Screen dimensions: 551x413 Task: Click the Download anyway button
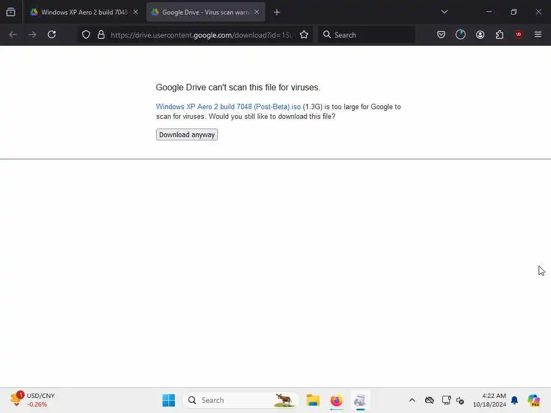pos(187,135)
